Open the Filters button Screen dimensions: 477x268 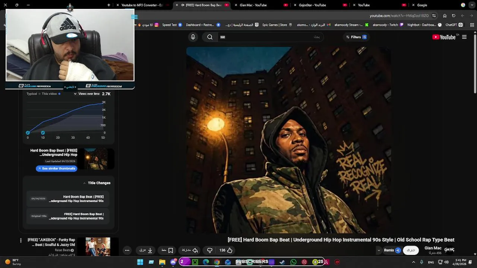(356, 37)
